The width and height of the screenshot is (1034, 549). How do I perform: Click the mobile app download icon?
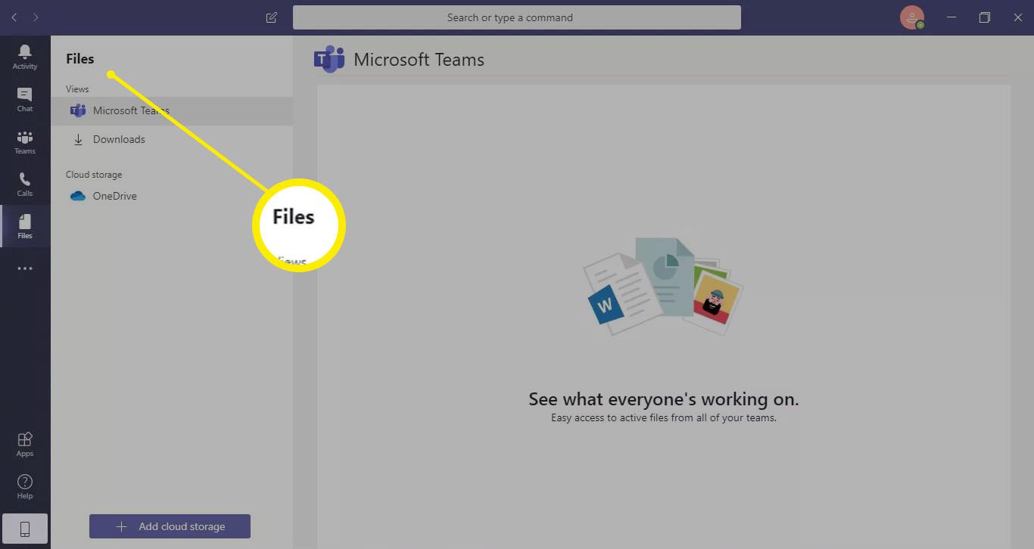(25, 529)
